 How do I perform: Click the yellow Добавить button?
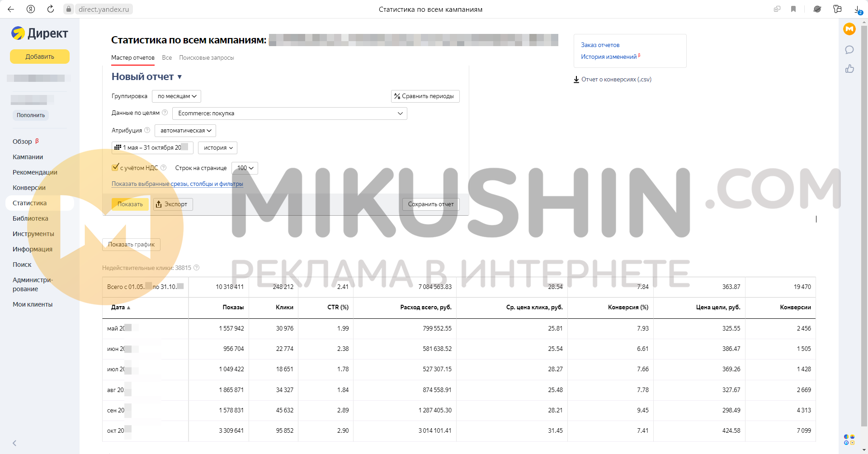tap(40, 57)
